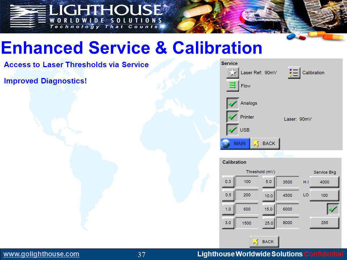
Task: Toggle the USB checkmark
Action: [x=232, y=130]
